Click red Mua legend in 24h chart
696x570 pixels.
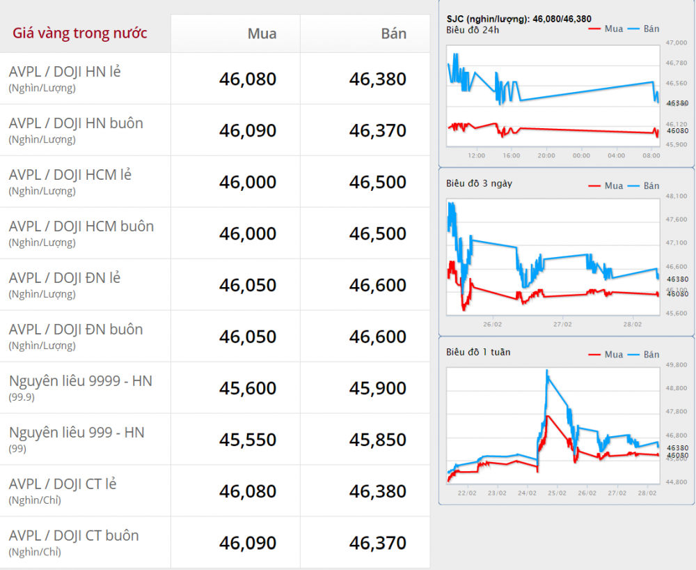(x=606, y=29)
